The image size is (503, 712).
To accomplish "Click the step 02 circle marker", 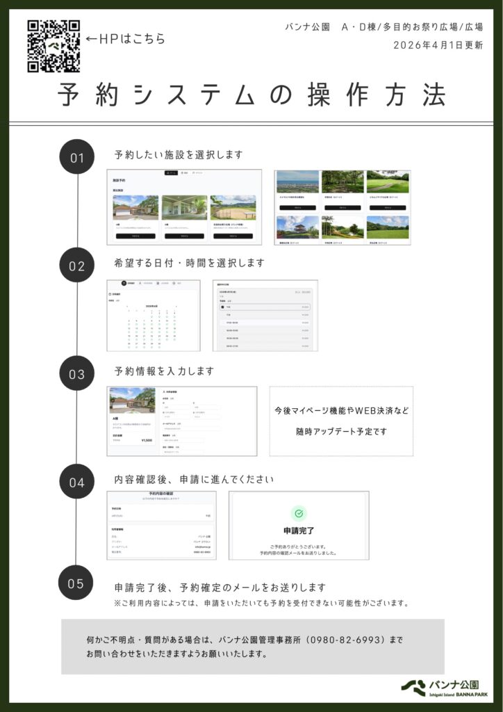I will [76, 265].
